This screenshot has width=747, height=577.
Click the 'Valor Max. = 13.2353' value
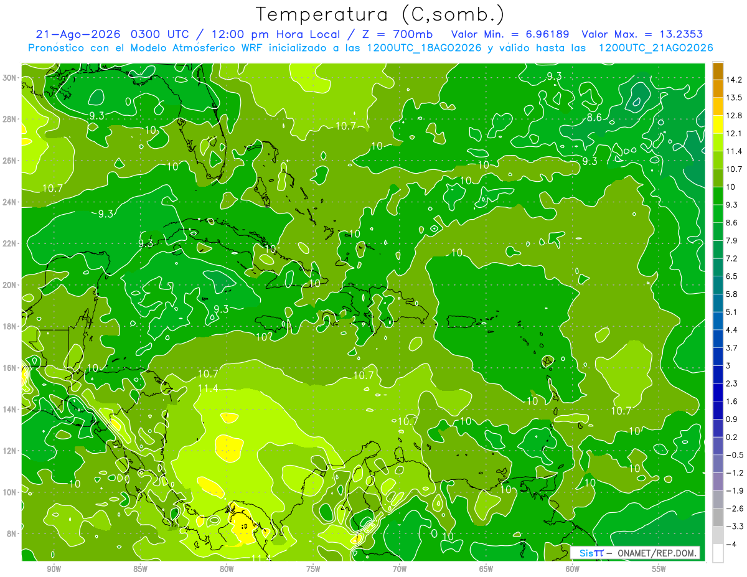[x=642, y=34]
